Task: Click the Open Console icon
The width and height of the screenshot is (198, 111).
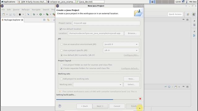Action: point(176,87)
